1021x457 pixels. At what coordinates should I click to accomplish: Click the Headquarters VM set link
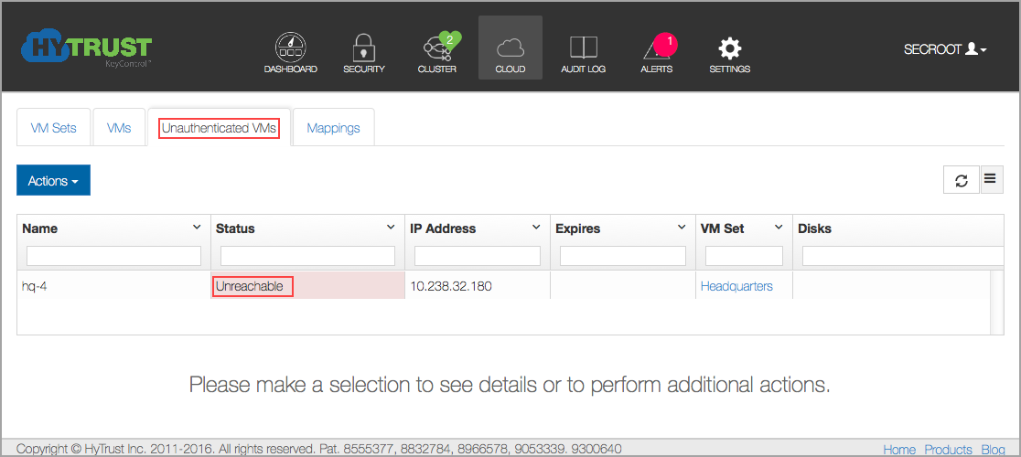(x=736, y=286)
